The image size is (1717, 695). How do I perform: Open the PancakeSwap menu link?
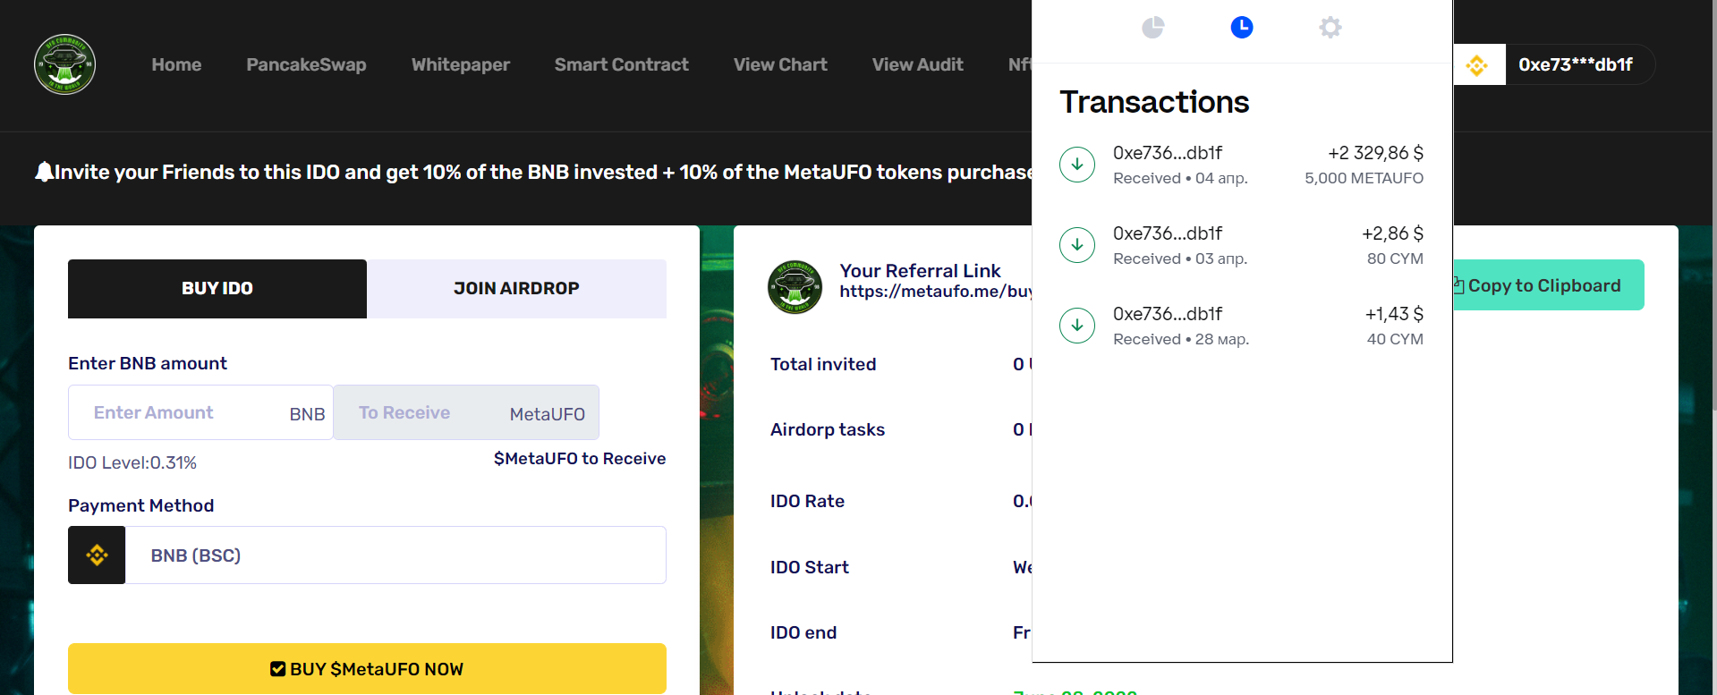click(x=306, y=64)
